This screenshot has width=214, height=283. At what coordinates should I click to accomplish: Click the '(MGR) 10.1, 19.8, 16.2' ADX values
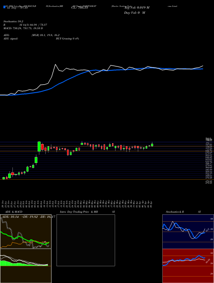pyautogui.click(x=45, y=35)
